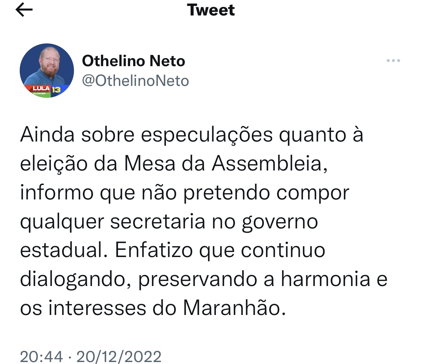
Task: Visit the @OthelinoNeto handle
Action: pos(135,81)
